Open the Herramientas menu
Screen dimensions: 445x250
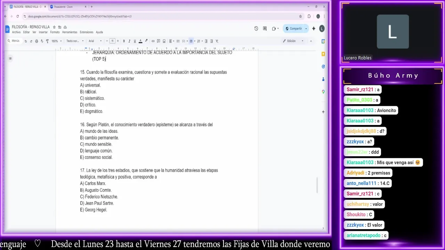[70, 32]
